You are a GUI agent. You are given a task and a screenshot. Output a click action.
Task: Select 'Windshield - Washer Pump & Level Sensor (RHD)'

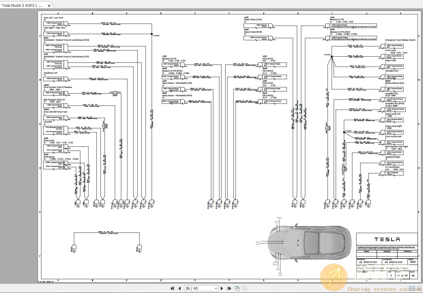[66, 40]
